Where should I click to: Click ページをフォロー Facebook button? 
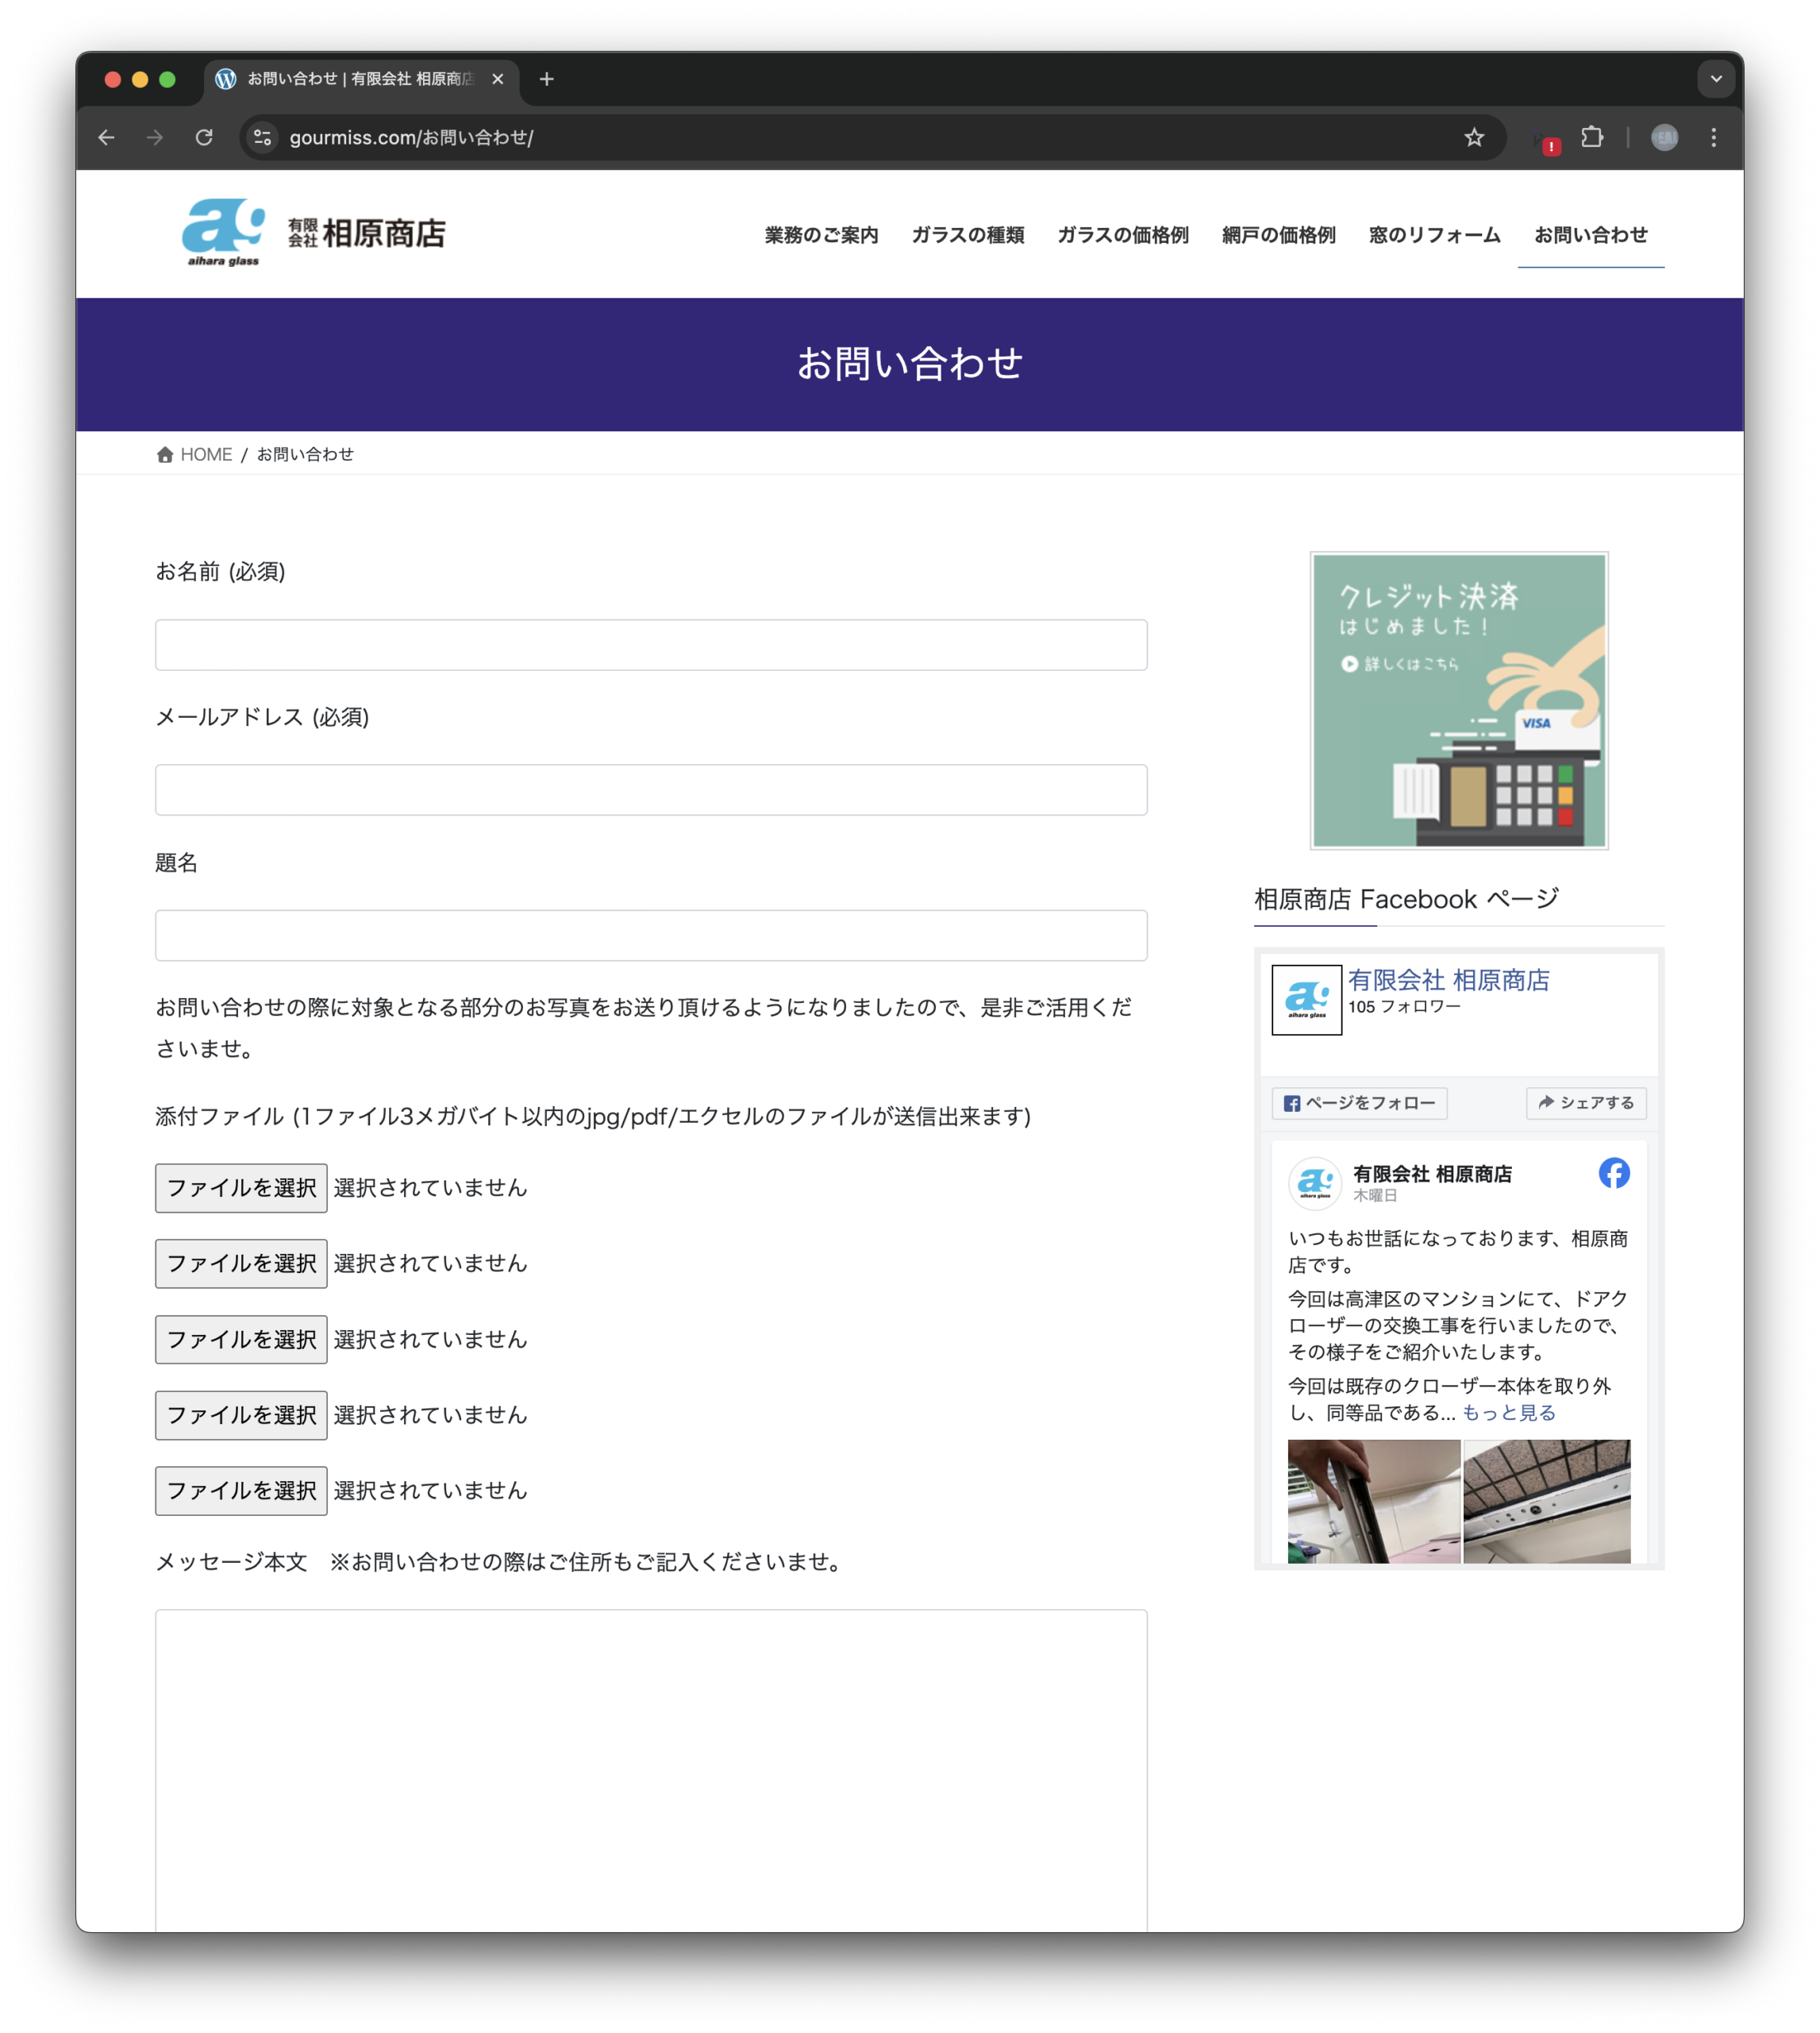click(x=1359, y=1102)
